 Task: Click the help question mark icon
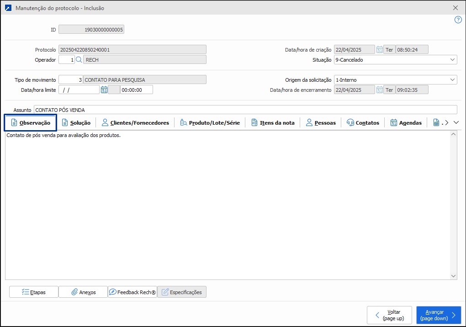click(458, 20)
